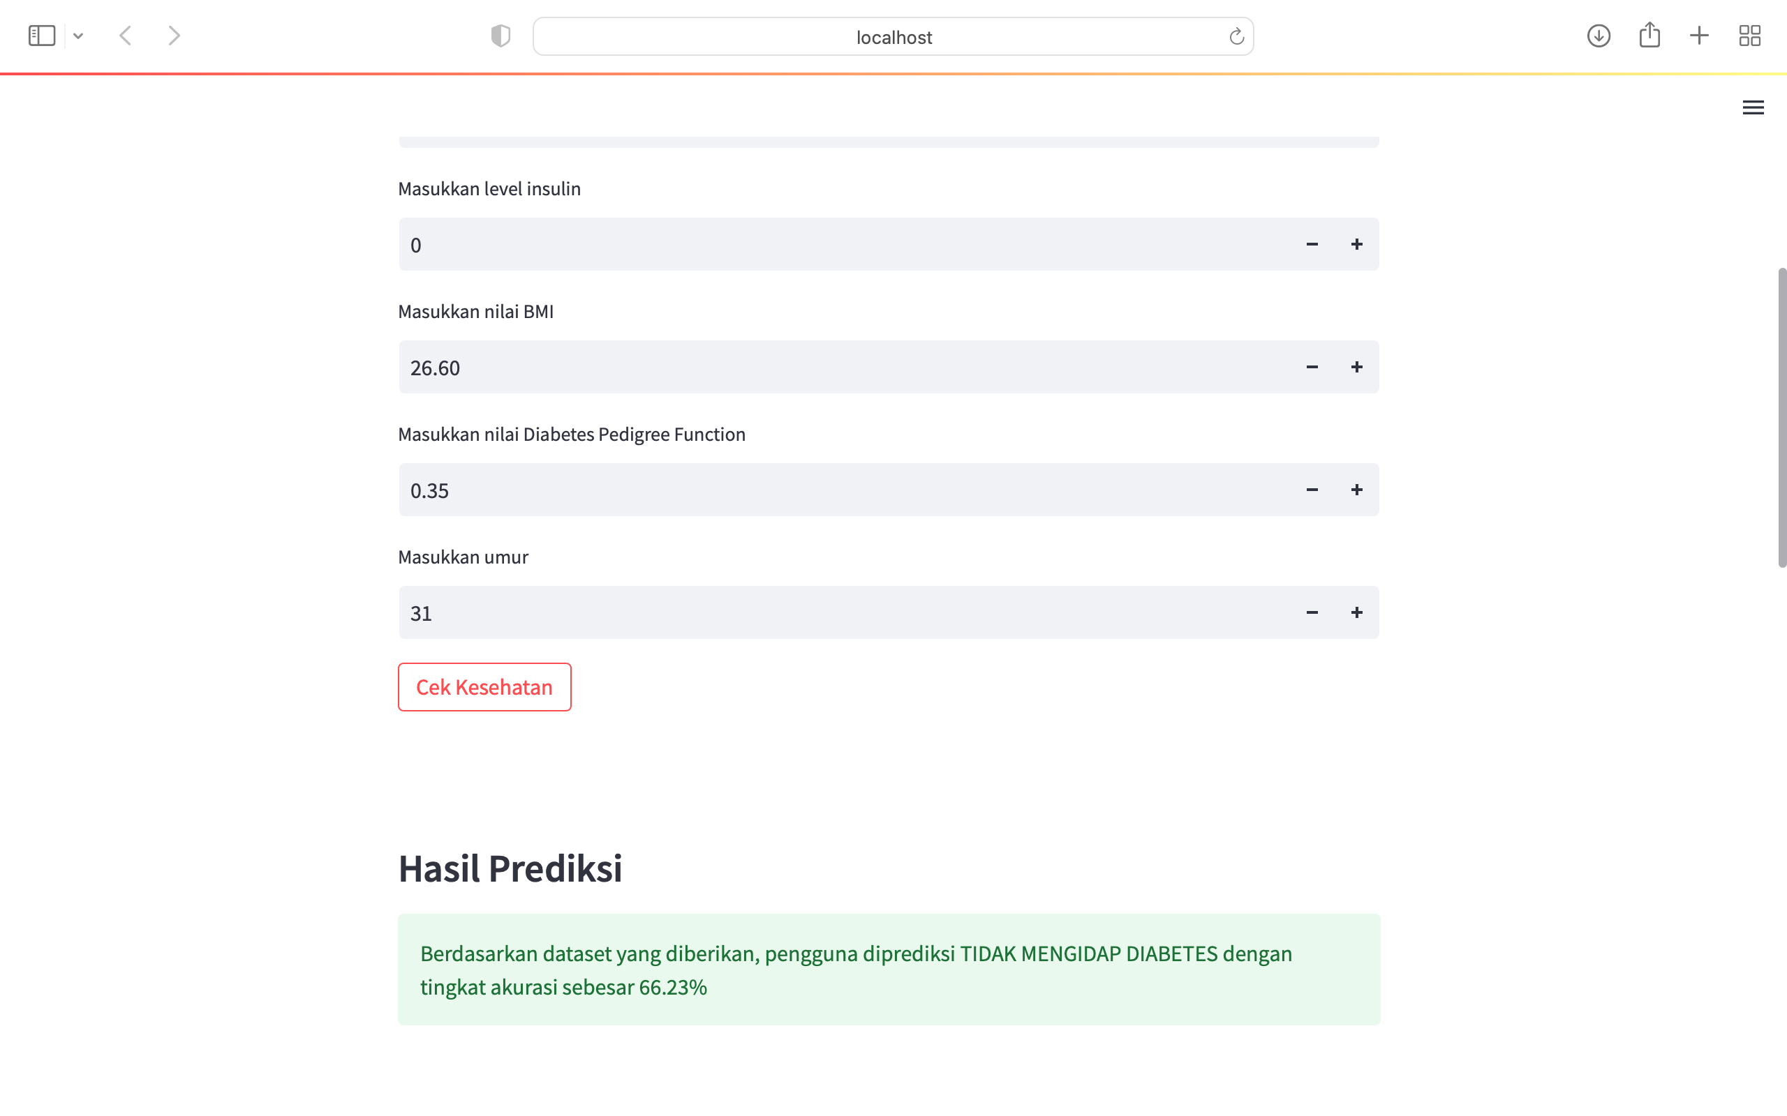Increment the umur value

tap(1356, 612)
